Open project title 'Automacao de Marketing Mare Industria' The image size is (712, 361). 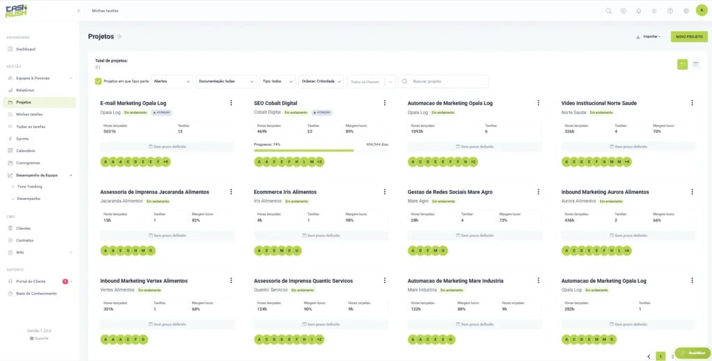tap(455, 280)
